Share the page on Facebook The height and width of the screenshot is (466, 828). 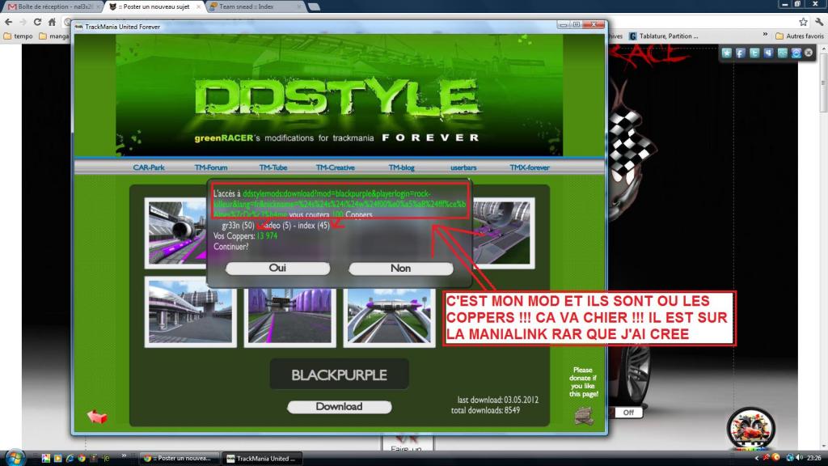pos(741,53)
